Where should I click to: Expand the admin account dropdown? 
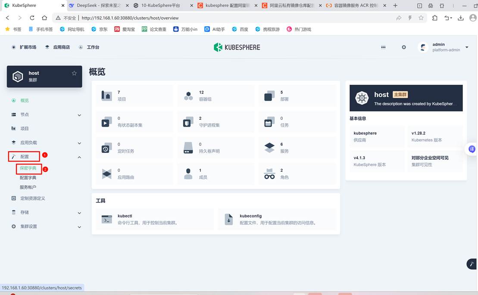pos(467,47)
